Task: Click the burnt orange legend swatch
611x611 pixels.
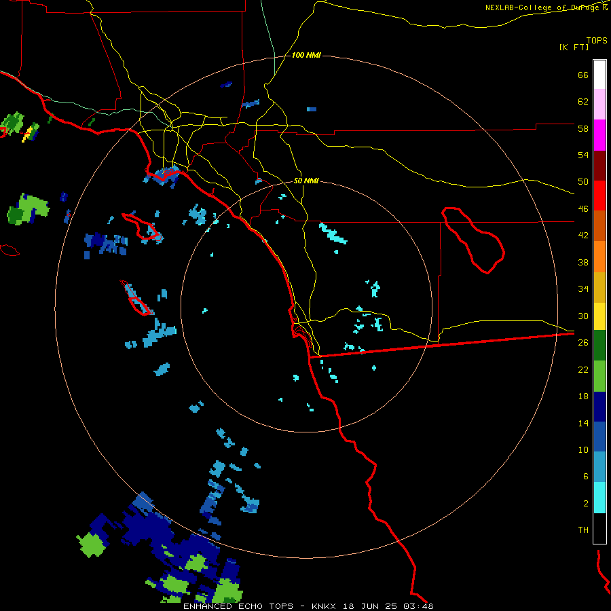Action: click(599, 226)
